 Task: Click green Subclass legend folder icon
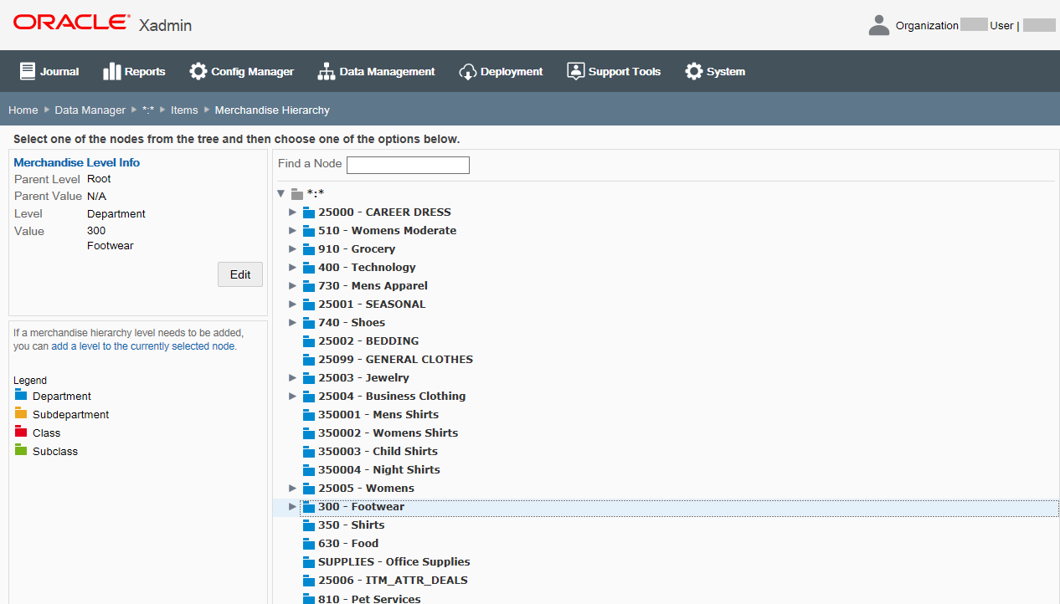coord(21,450)
